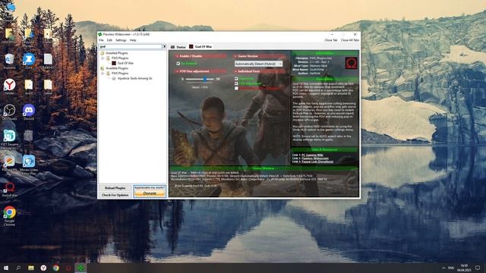Open the God of War desktop shortcut
Image resolution: width=486 pixels, height=273 pixels.
pos(10,188)
